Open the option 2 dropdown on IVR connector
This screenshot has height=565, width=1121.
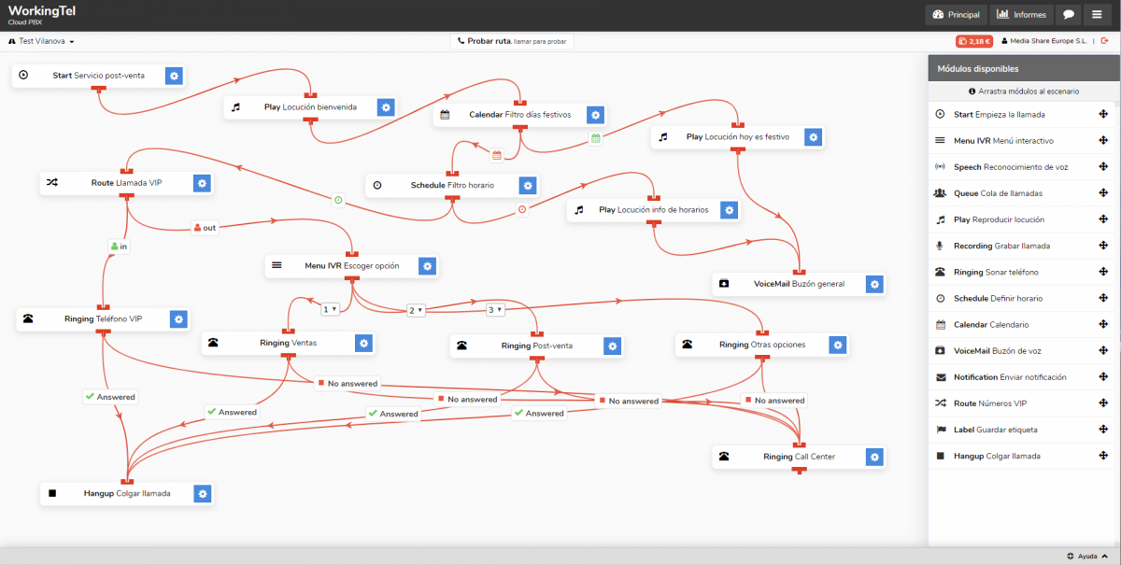[416, 310]
